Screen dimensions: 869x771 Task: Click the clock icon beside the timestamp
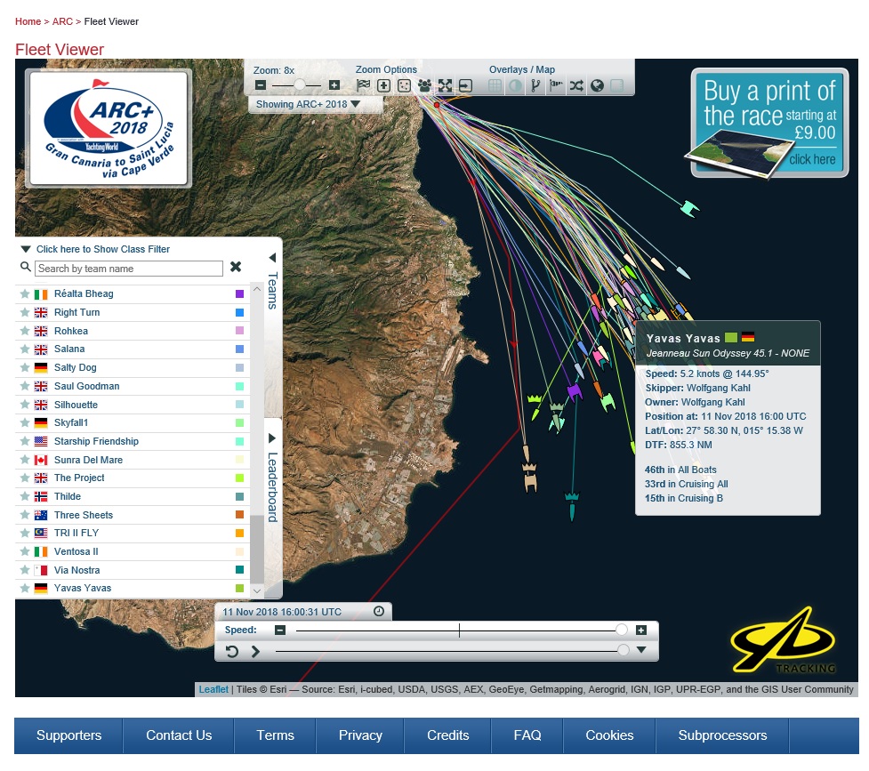click(x=379, y=611)
